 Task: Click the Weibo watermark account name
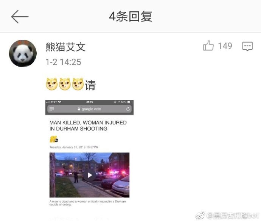tap(233, 216)
